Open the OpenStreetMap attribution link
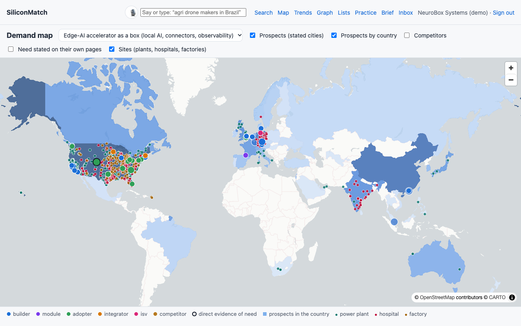The width and height of the screenshot is (521, 326). pos(437,297)
